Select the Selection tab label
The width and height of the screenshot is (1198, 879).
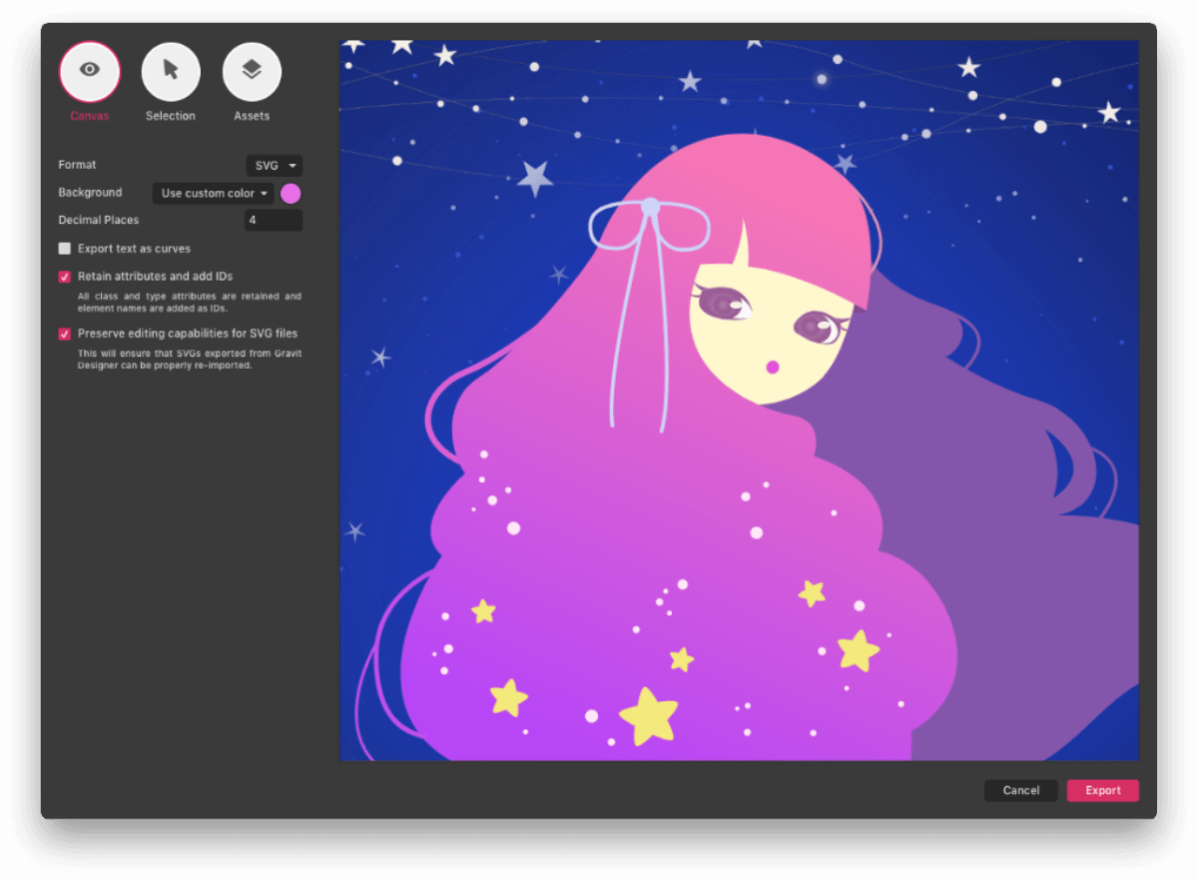pos(171,116)
